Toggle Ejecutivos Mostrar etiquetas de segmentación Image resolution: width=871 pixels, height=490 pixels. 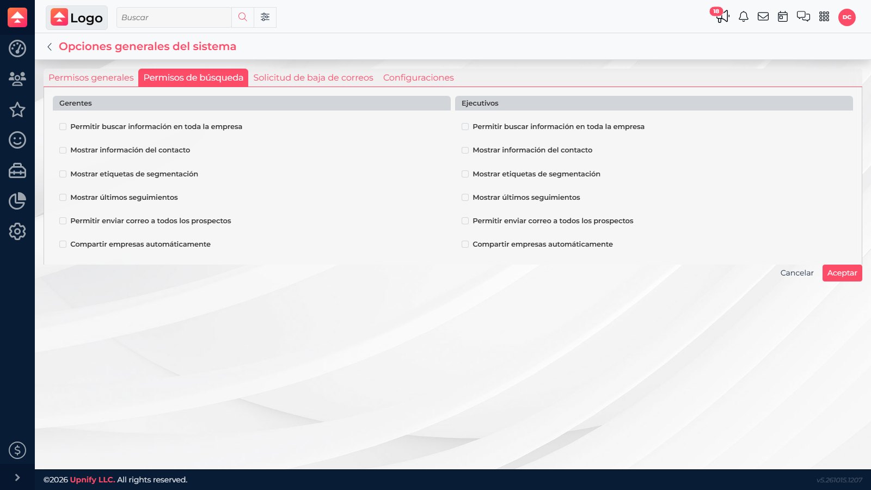click(465, 174)
